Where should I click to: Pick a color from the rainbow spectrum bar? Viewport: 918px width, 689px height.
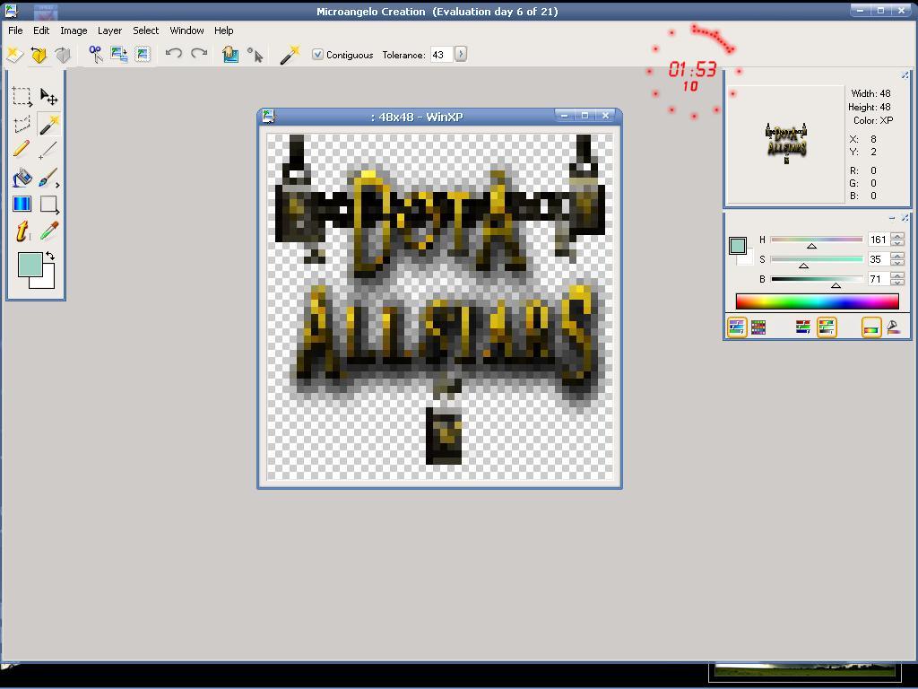coord(817,301)
